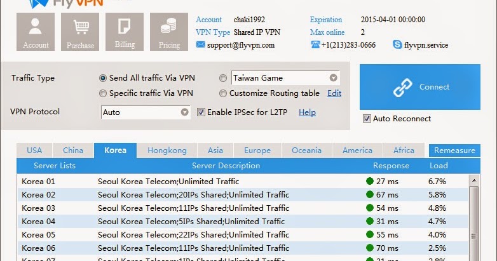Open the Purchase shopping cart button
497x261 pixels.
(80, 32)
